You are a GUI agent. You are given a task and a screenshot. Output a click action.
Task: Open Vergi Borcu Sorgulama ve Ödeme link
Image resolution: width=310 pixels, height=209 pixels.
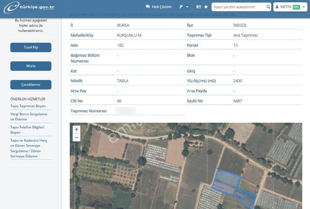pos(29,116)
